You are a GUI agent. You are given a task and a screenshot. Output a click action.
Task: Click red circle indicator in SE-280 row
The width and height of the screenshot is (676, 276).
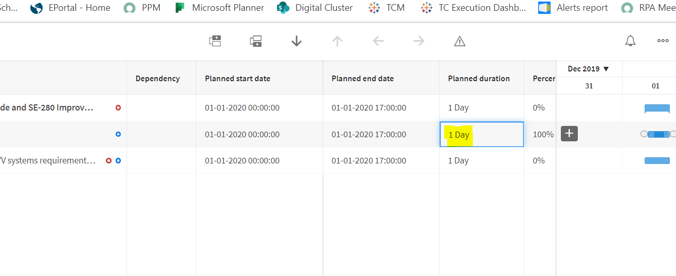point(118,108)
